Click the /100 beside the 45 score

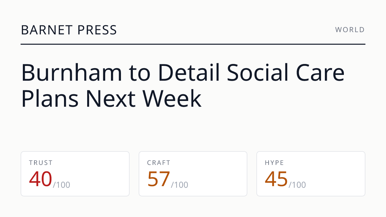coord(297,185)
